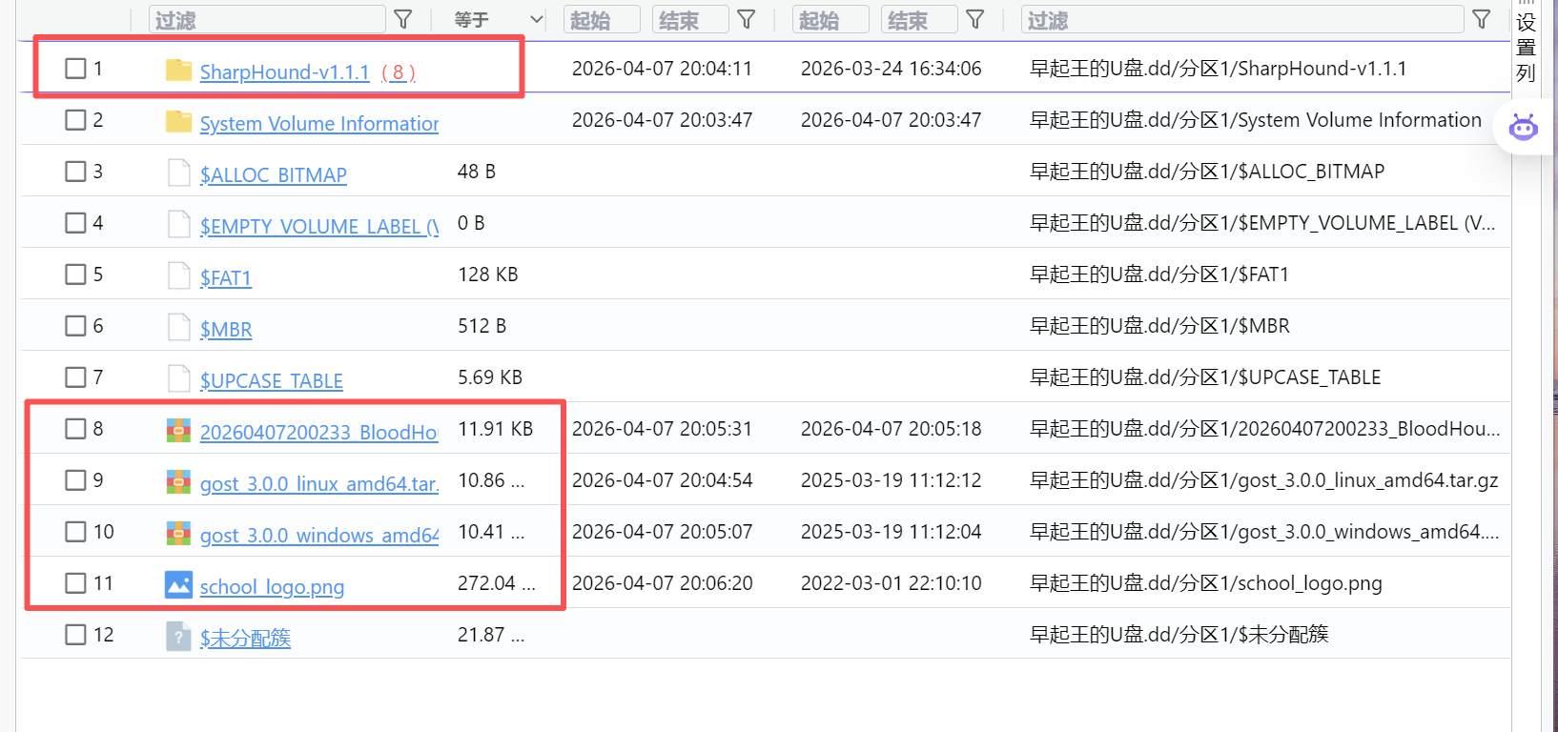Click the SharpHound-v1.1.1 folder icon
The width and height of the screenshot is (1558, 732).
click(x=178, y=70)
